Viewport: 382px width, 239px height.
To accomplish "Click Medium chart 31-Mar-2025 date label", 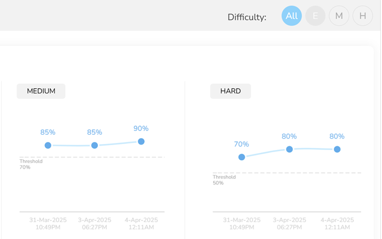I will 48,223.
